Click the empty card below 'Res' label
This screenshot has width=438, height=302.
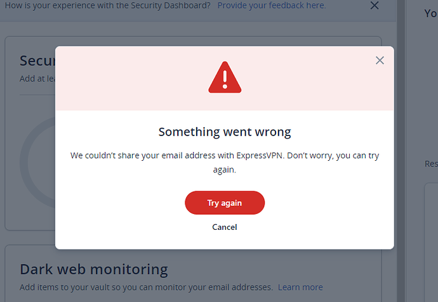tap(431, 242)
